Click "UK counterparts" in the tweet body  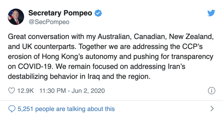point(48,47)
